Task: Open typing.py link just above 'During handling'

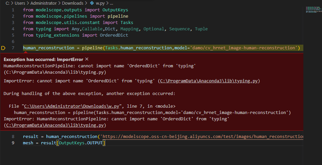Action: [x=209, y=81]
